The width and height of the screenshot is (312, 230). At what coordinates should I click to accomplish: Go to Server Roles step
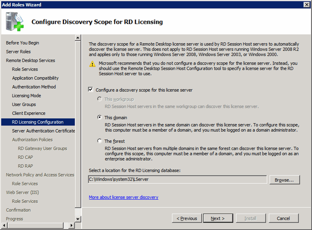tap(18, 52)
